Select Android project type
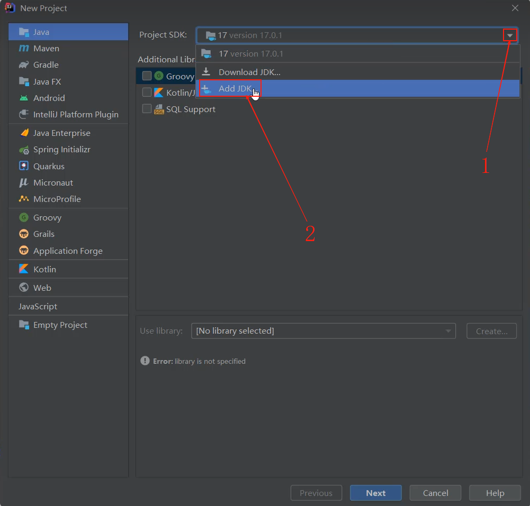This screenshot has width=530, height=506. pos(68,98)
